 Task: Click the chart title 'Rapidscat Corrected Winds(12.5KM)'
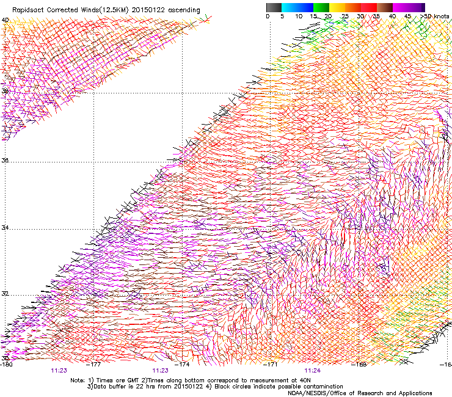tap(70, 10)
